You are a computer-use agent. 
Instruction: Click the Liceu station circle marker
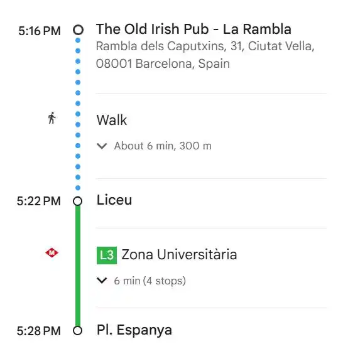tap(77, 201)
